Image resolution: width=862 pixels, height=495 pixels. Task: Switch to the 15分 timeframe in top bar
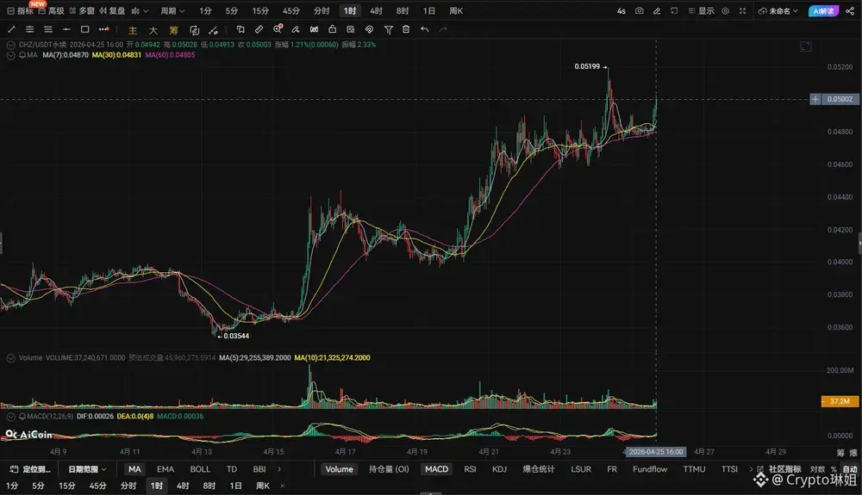click(260, 11)
